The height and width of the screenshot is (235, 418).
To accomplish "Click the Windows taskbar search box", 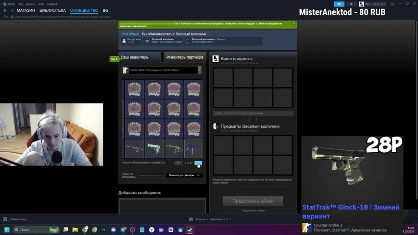I will coord(36,230).
